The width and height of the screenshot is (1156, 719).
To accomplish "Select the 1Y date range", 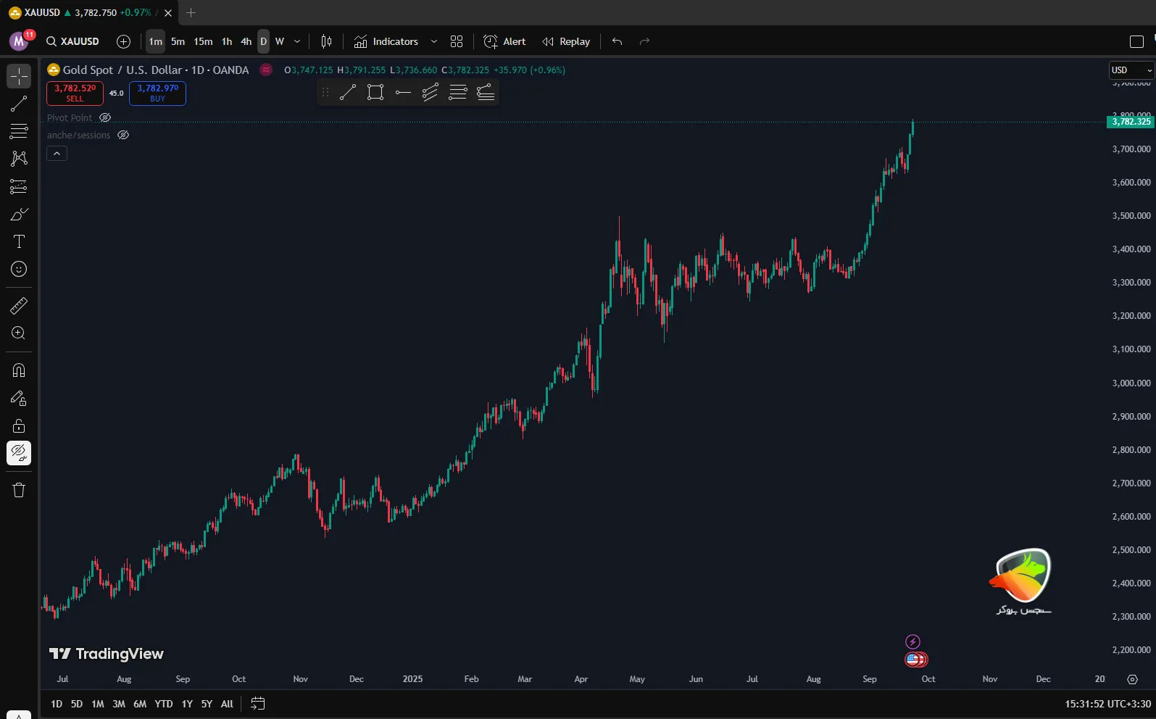I will 187,704.
